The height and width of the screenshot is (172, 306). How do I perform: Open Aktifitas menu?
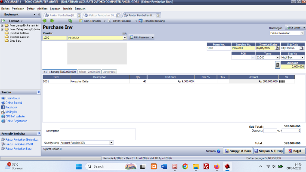tap(42, 9)
